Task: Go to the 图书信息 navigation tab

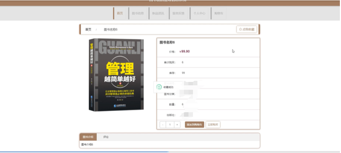Action: 138,13
